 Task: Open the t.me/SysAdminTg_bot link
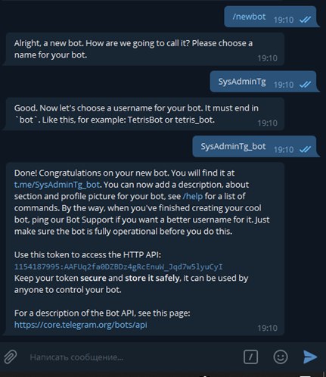pyautogui.click(x=57, y=185)
